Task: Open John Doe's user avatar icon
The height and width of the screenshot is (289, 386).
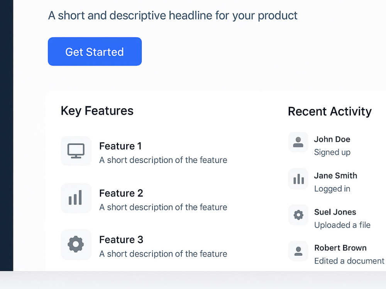Action: click(x=298, y=142)
